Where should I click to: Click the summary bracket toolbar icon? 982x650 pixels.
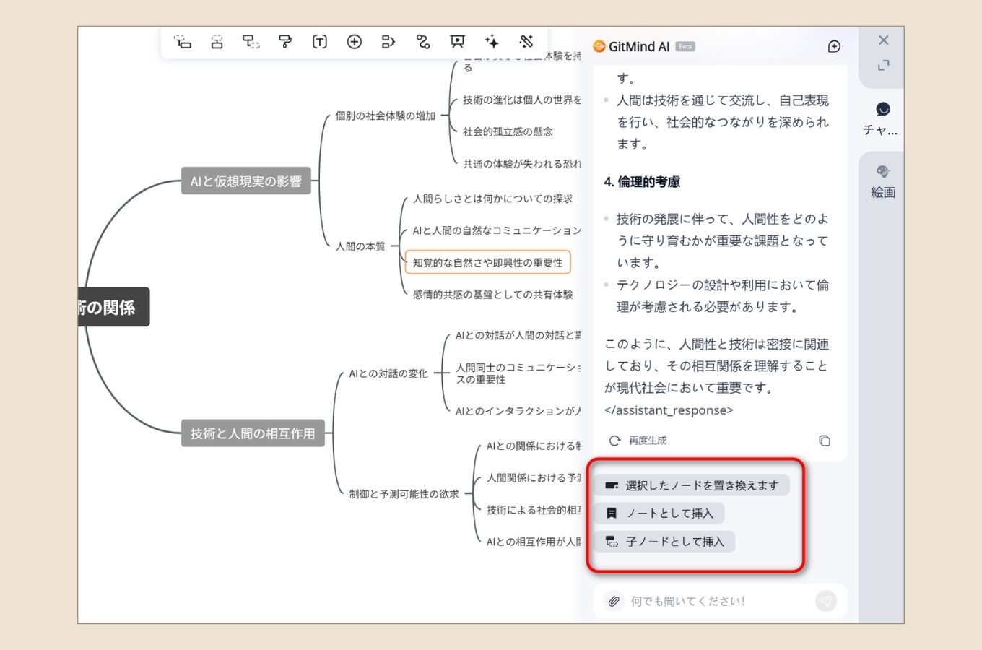pyautogui.click(x=388, y=42)
